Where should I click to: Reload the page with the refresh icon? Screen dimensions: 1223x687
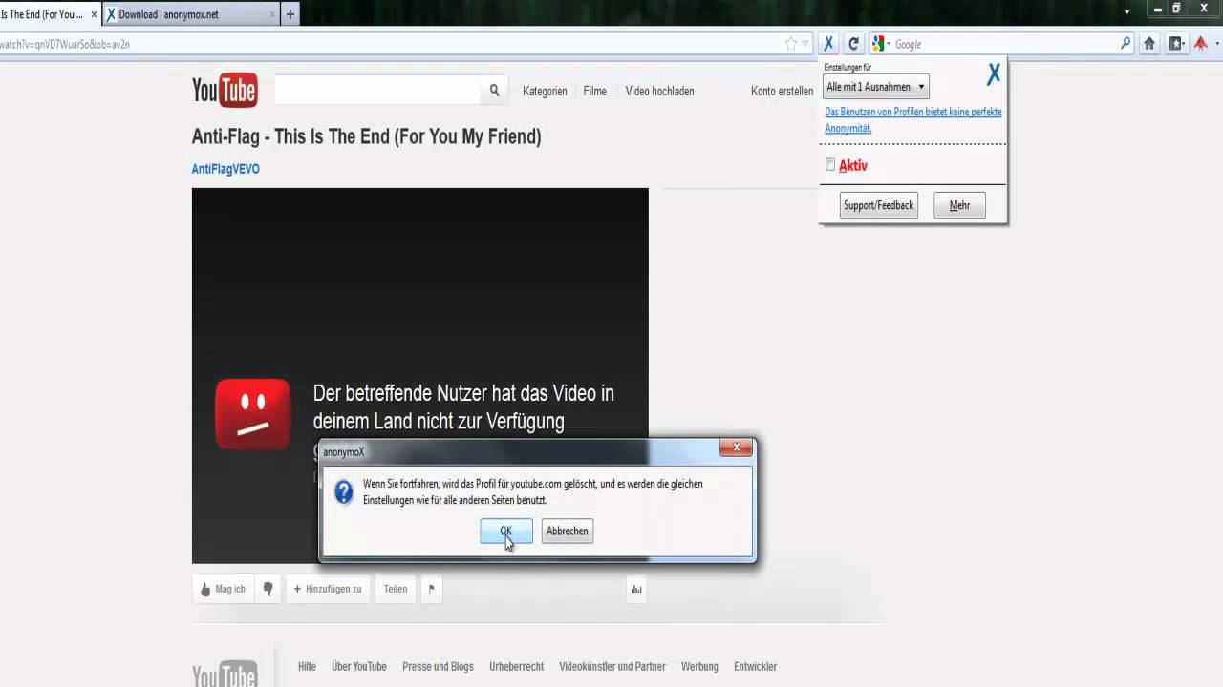[853, 44]
